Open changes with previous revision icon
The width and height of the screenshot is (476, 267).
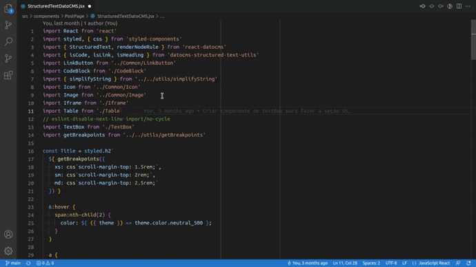422,6
